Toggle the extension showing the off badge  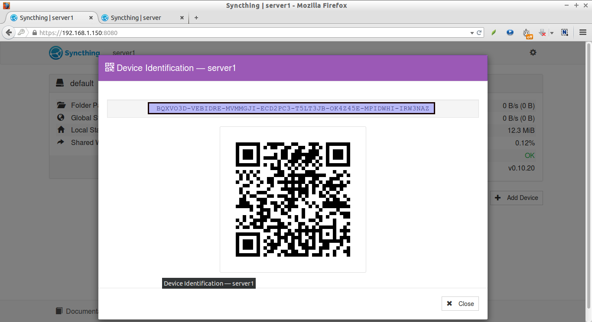(x=527, y=33)
